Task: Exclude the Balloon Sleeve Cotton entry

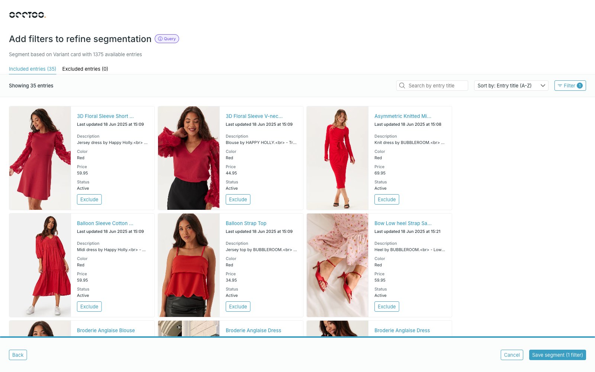Action: point(89,307)
